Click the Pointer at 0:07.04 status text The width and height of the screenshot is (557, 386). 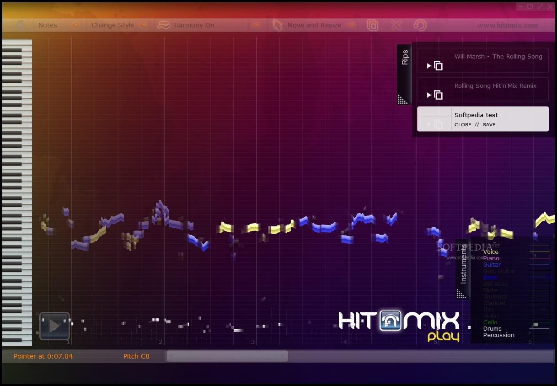coord(43,356)
